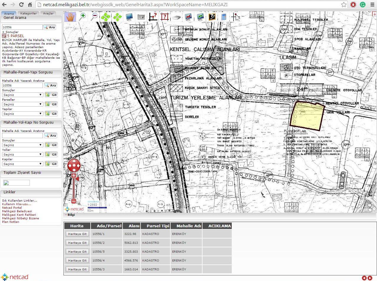Click the previous view red arrow icon
The image size is (377, 281).
pyautogui.click(x=188, y=17)
